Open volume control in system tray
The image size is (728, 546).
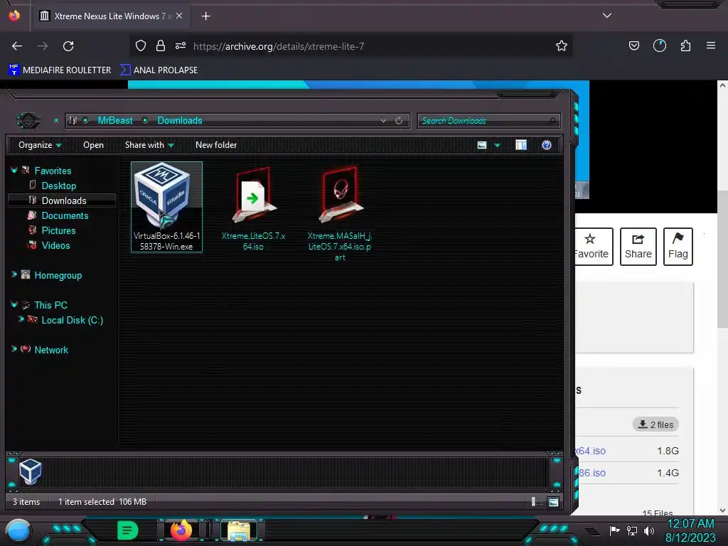click(648, 530)
